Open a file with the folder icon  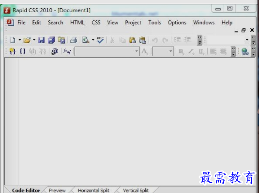(27, 40)
